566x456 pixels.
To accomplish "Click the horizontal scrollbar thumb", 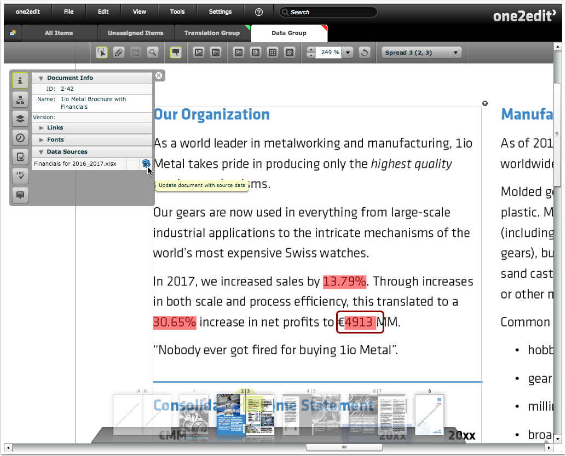I will [x=344, y=447].
